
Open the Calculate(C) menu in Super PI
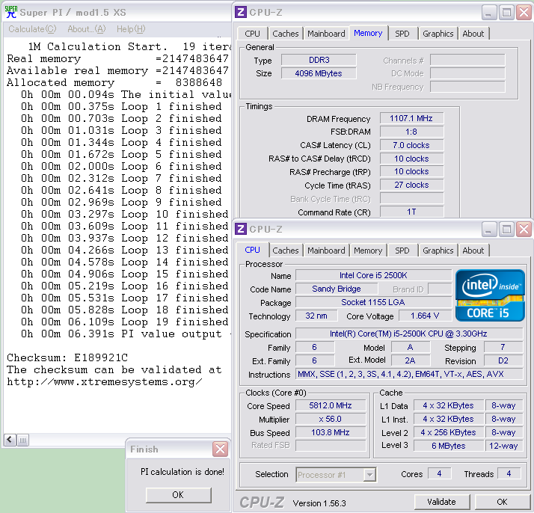coord(32,29)
